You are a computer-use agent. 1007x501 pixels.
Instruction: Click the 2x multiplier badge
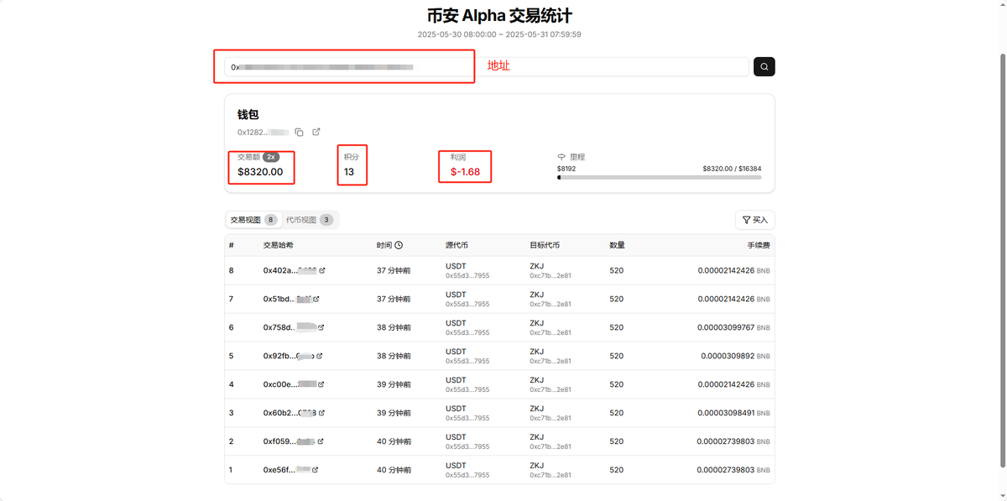click(x=271, y=157)
